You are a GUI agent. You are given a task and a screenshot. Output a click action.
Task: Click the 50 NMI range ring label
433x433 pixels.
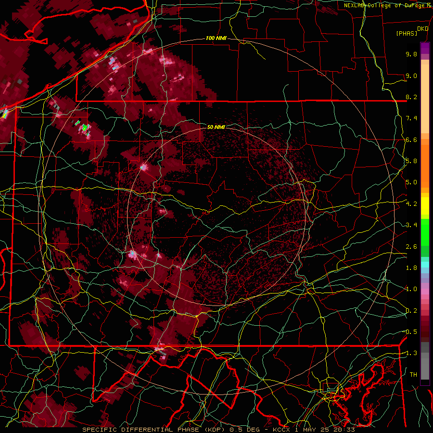[216, 127]
